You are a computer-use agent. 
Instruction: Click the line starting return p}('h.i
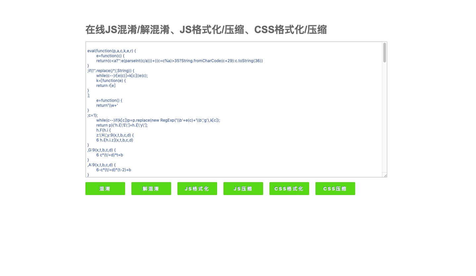[122, 125]
